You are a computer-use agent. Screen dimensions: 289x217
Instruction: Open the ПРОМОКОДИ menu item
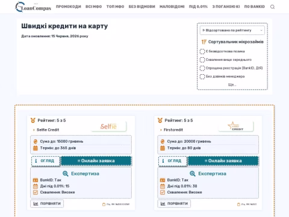pos(69,7)
